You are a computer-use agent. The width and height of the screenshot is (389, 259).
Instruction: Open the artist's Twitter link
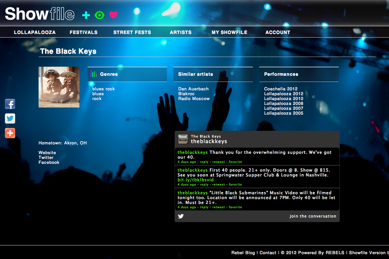click(x=46, y=158)
